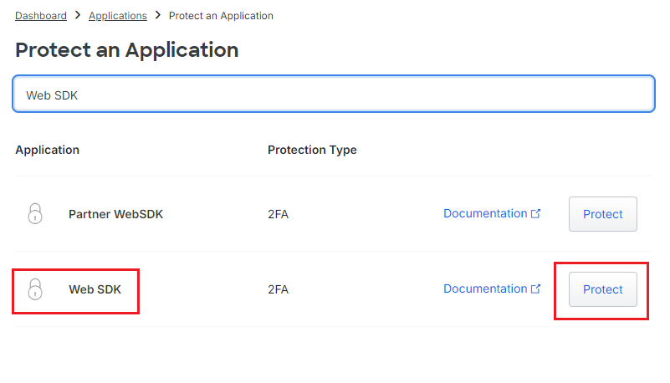
Task: Click the Application column header
Action: click(x=48, y=151)
